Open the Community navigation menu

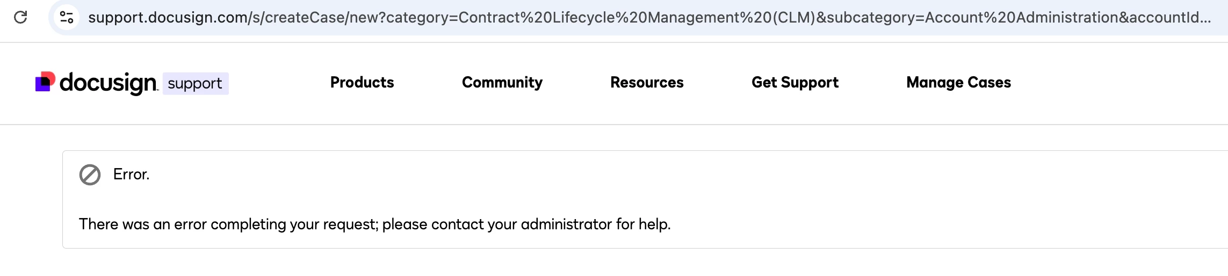coord(502,82)
